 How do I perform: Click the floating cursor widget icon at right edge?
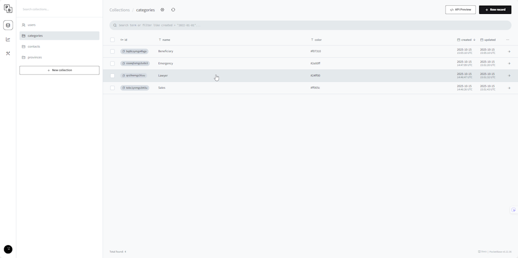514,210
